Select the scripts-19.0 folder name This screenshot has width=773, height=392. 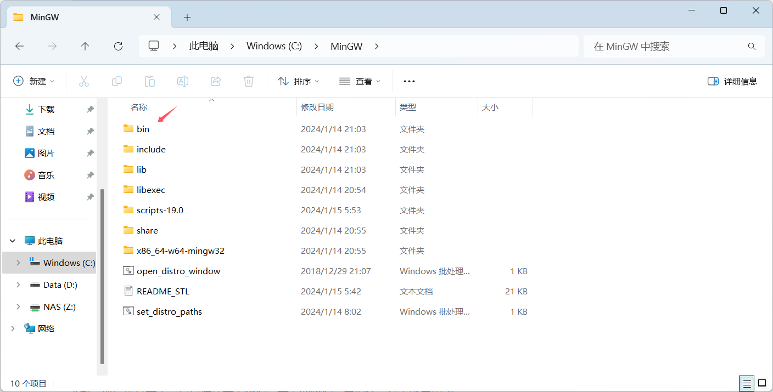160,210
